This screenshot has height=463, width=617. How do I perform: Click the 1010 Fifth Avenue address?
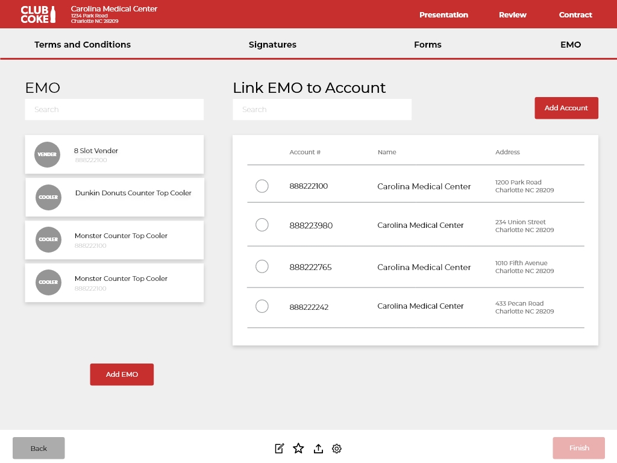(x=524, y=267)
